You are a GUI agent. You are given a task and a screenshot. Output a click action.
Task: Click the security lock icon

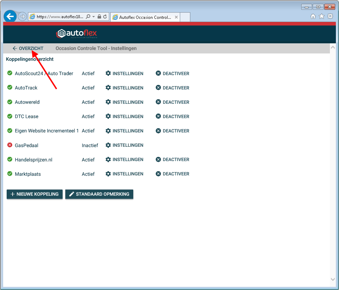pyautogui.click(x=99, y=16)
